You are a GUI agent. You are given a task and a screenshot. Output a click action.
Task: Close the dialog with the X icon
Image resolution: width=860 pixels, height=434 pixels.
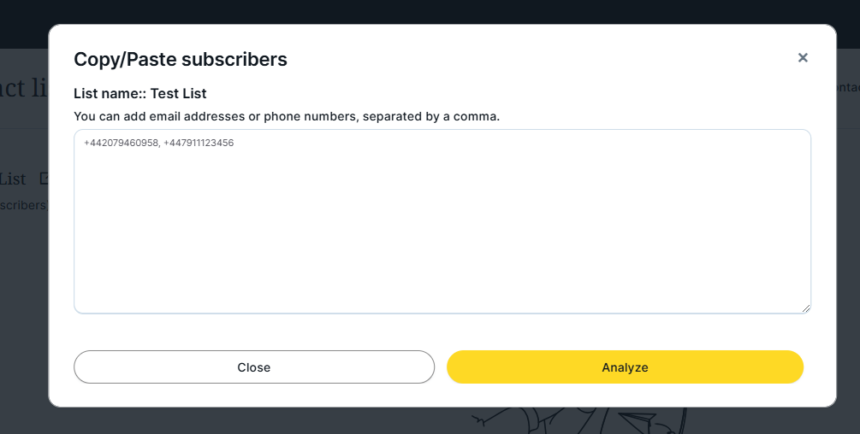(x=803, y=58)
